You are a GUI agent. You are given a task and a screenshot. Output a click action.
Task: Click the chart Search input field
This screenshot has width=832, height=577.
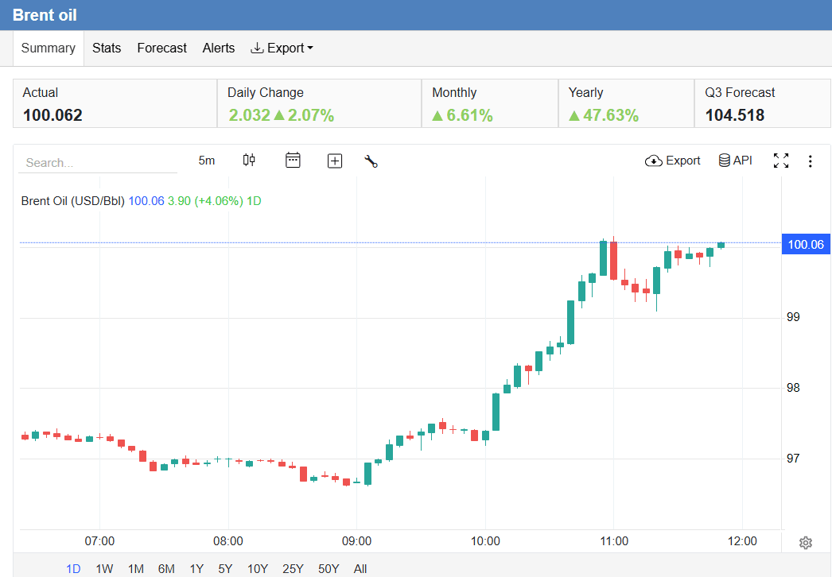click(x=98, y=162)
